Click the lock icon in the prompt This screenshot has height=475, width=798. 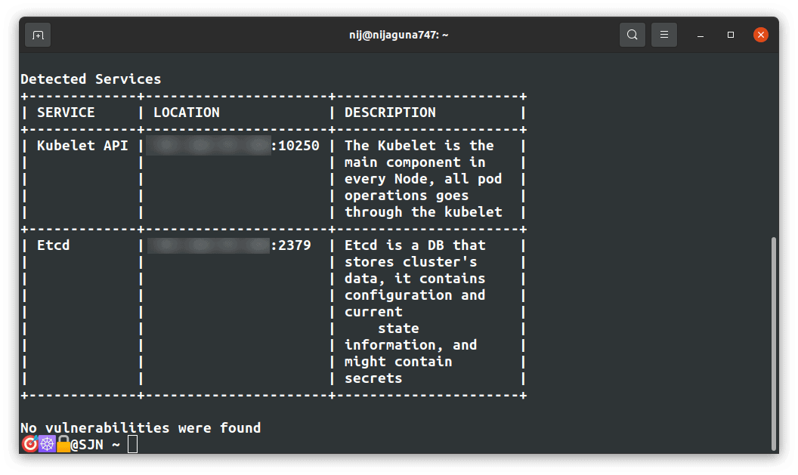63,445
